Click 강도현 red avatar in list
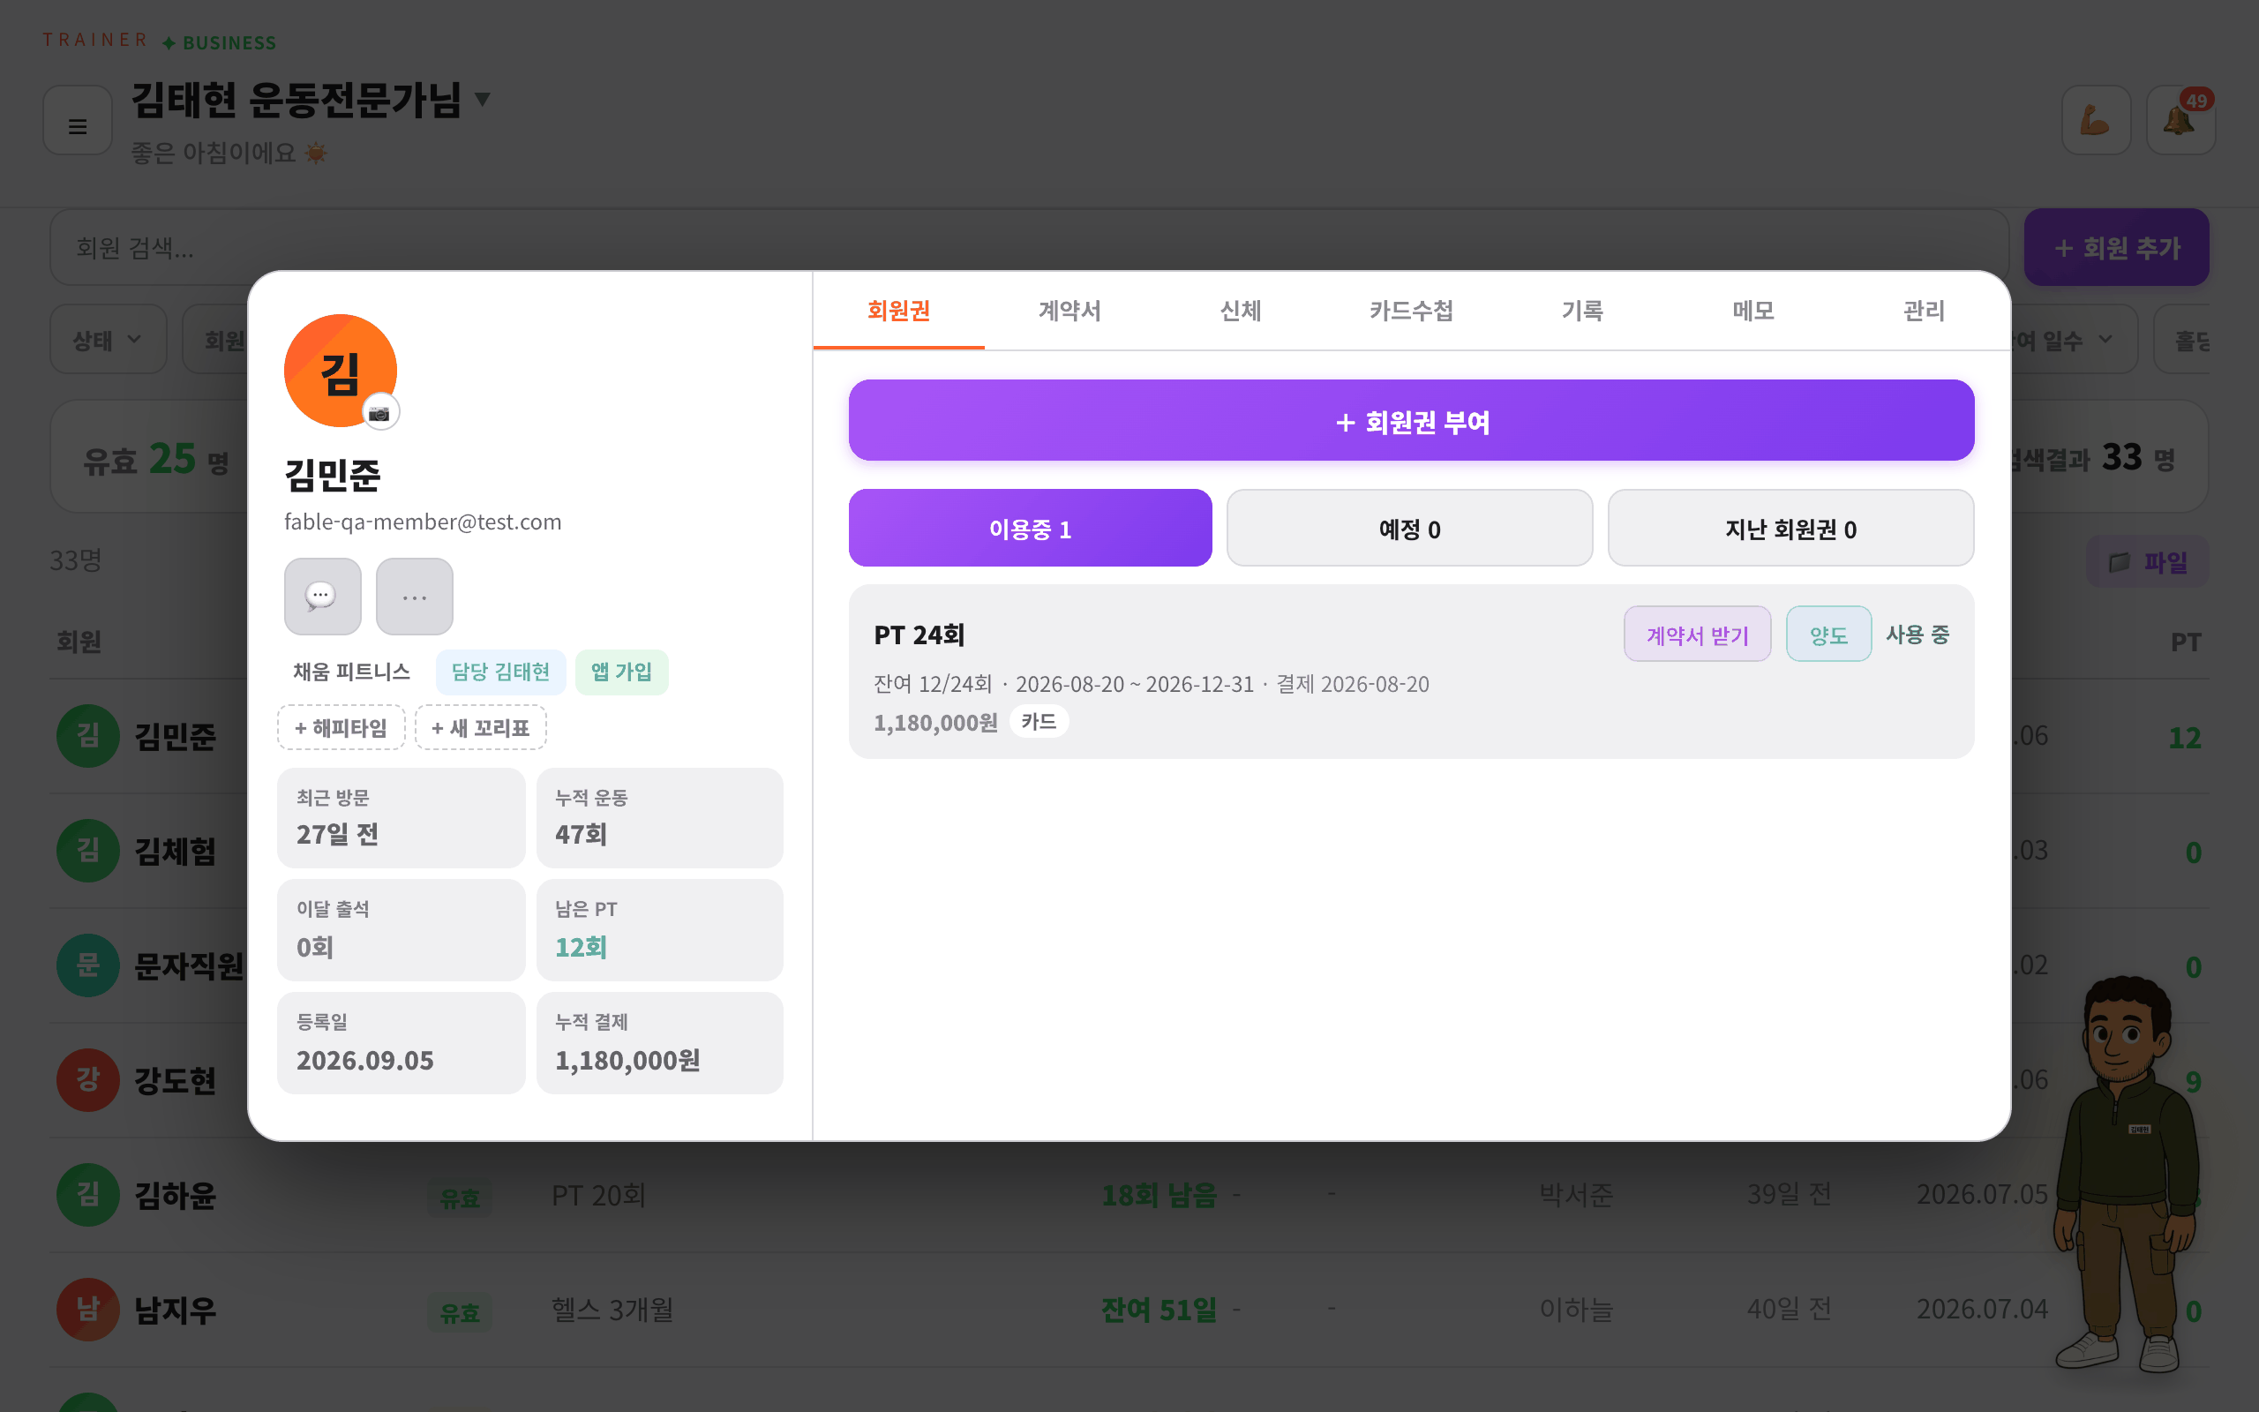This screenshot has height=1412, width=2259. click(87, 1079)
